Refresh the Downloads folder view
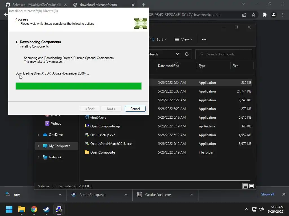This screenshot has width=289, height=216. [x=187, y=54]
